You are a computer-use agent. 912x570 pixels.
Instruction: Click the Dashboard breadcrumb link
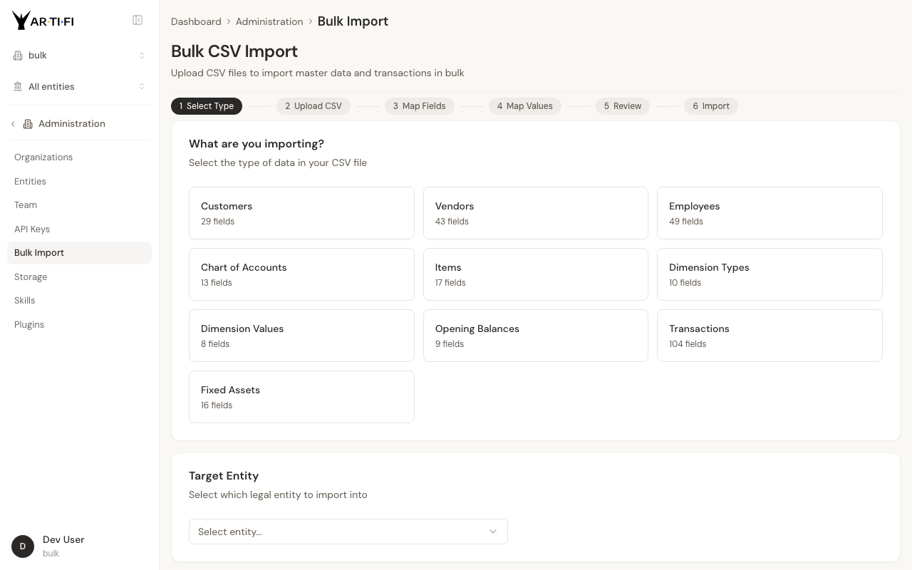pos(196,22)
